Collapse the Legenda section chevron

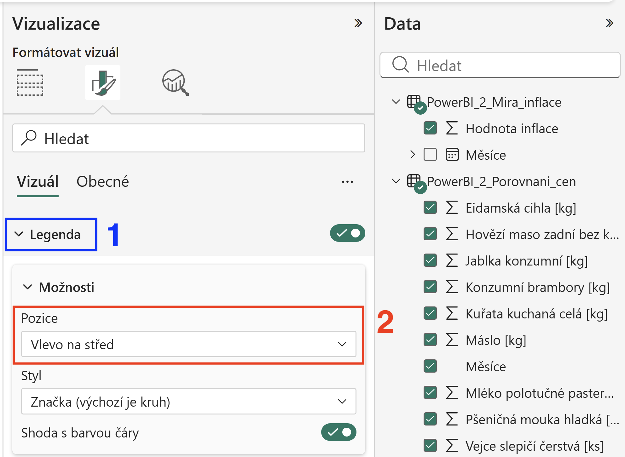point(19,234)
